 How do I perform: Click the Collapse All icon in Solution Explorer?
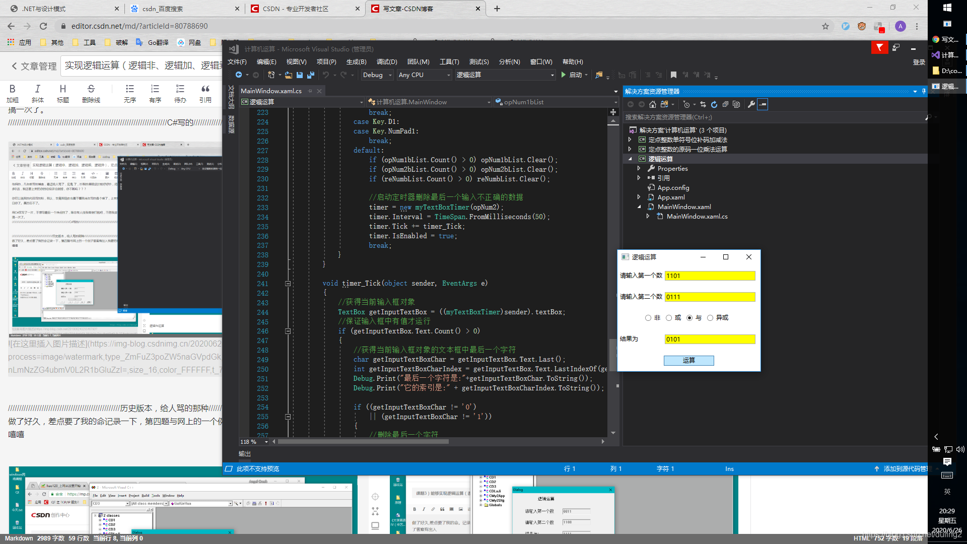tap(725, 105)
